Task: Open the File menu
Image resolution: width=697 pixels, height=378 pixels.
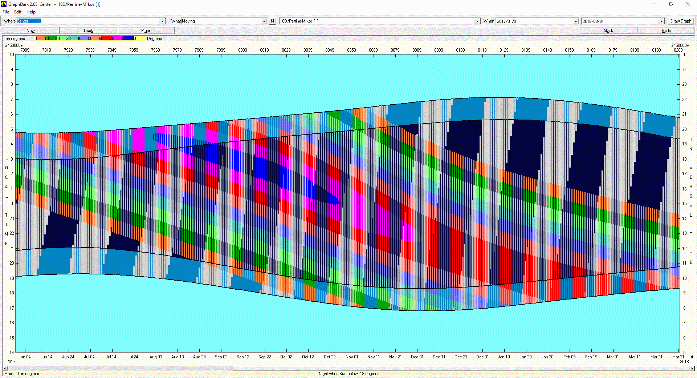Action: click(x=6, y=12)
